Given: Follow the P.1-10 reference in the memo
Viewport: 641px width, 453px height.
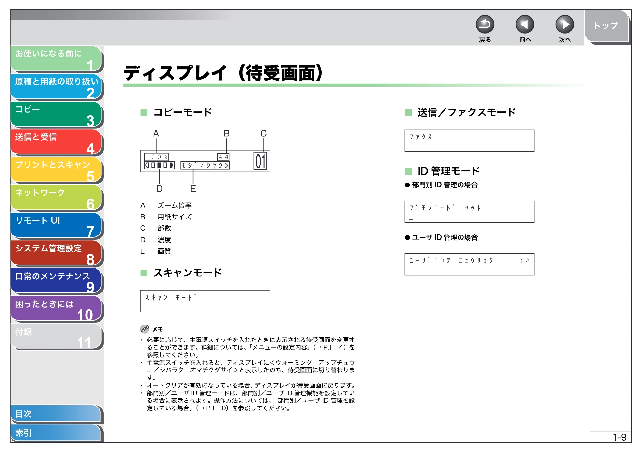Looking at the screenshot, I should tap(217, 408).
